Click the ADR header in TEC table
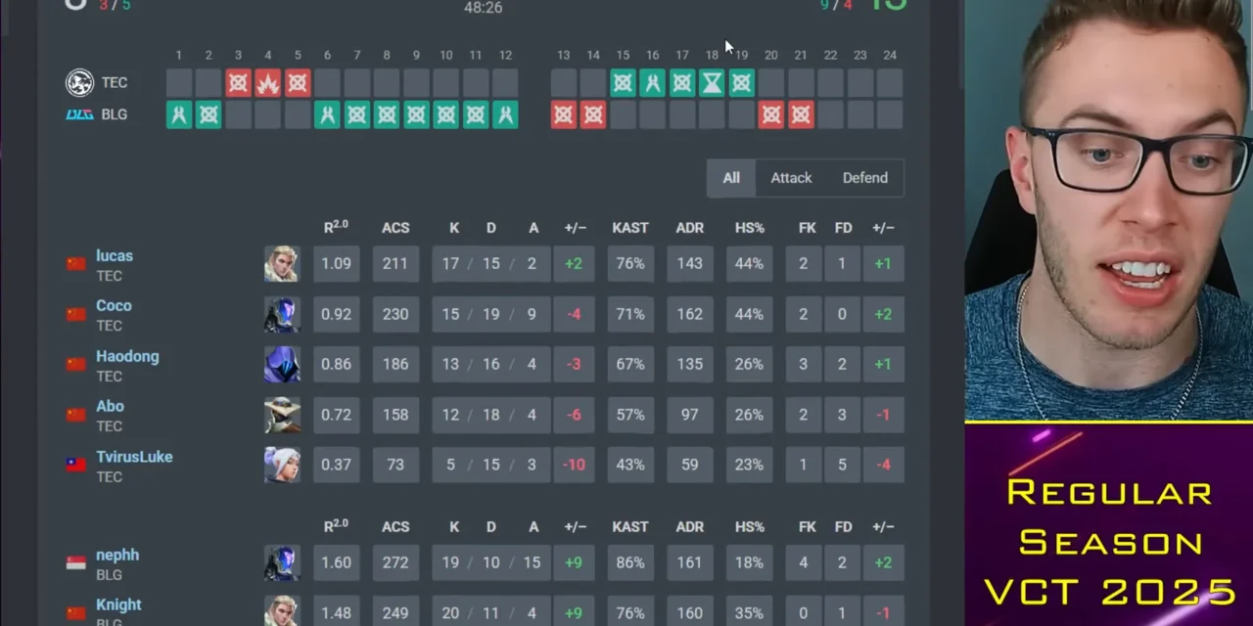The width and height of the screenshot is (1253, 626). [689, 228]
